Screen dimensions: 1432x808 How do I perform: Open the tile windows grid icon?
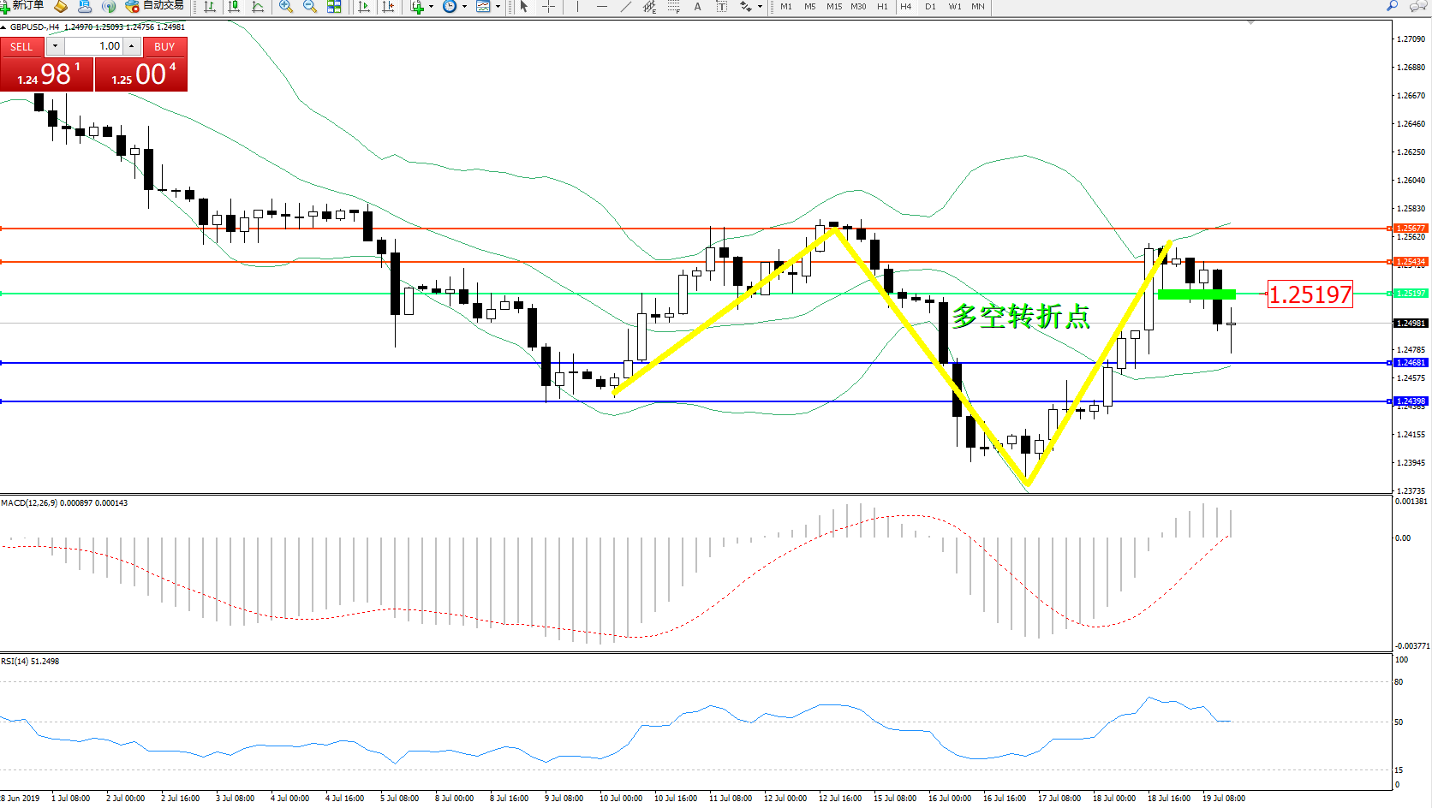(x=334, y=7)
